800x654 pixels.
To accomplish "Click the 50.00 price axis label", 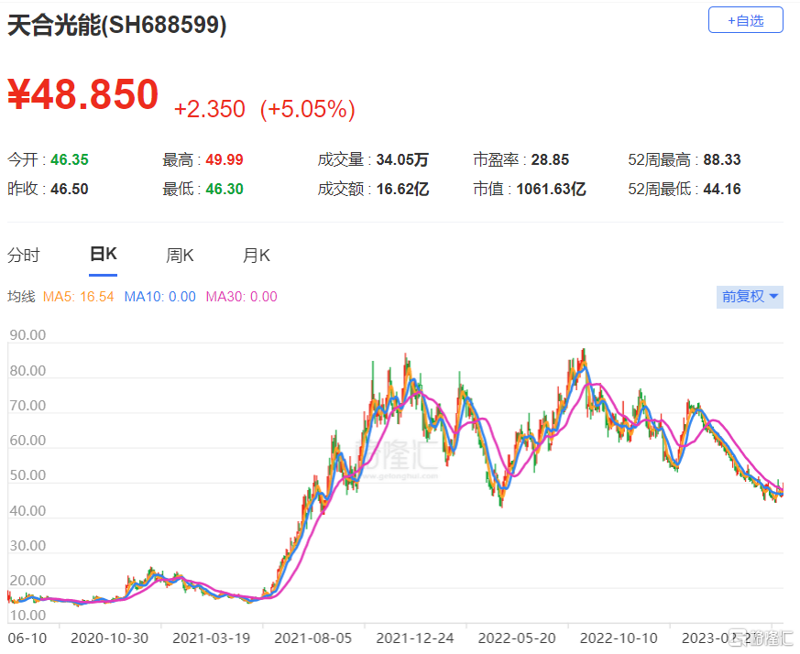I will pos(27,475).
